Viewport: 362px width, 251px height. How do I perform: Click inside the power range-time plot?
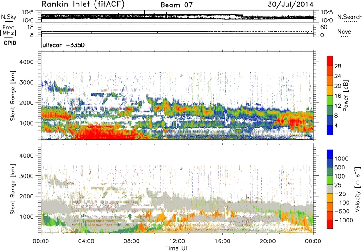[x=177, y=96]
